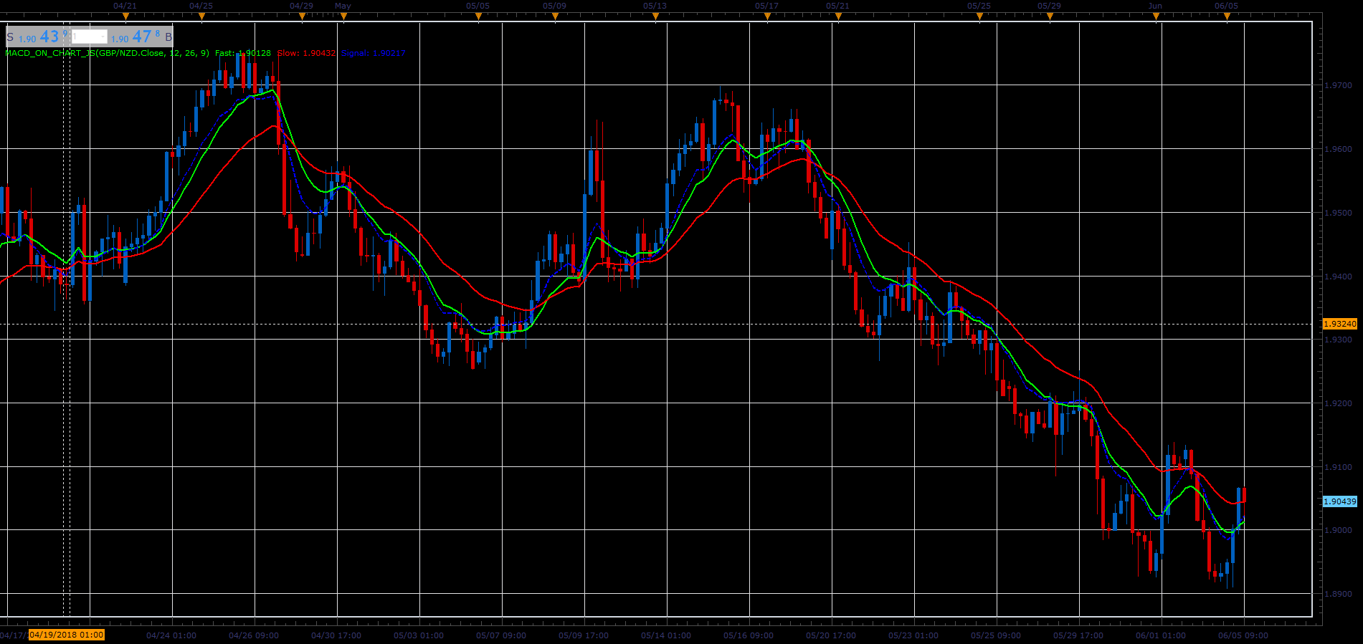Click the 1.9100 price axis label

coord(1338,467)
